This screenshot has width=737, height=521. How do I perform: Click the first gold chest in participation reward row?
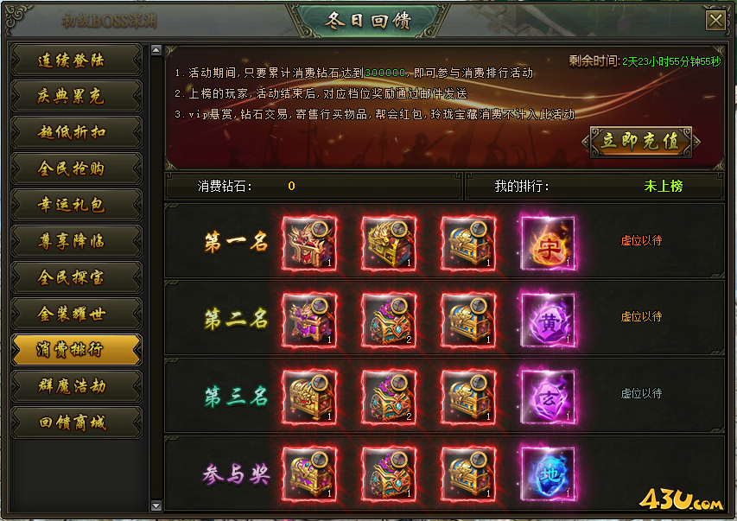tap(309, 474)
